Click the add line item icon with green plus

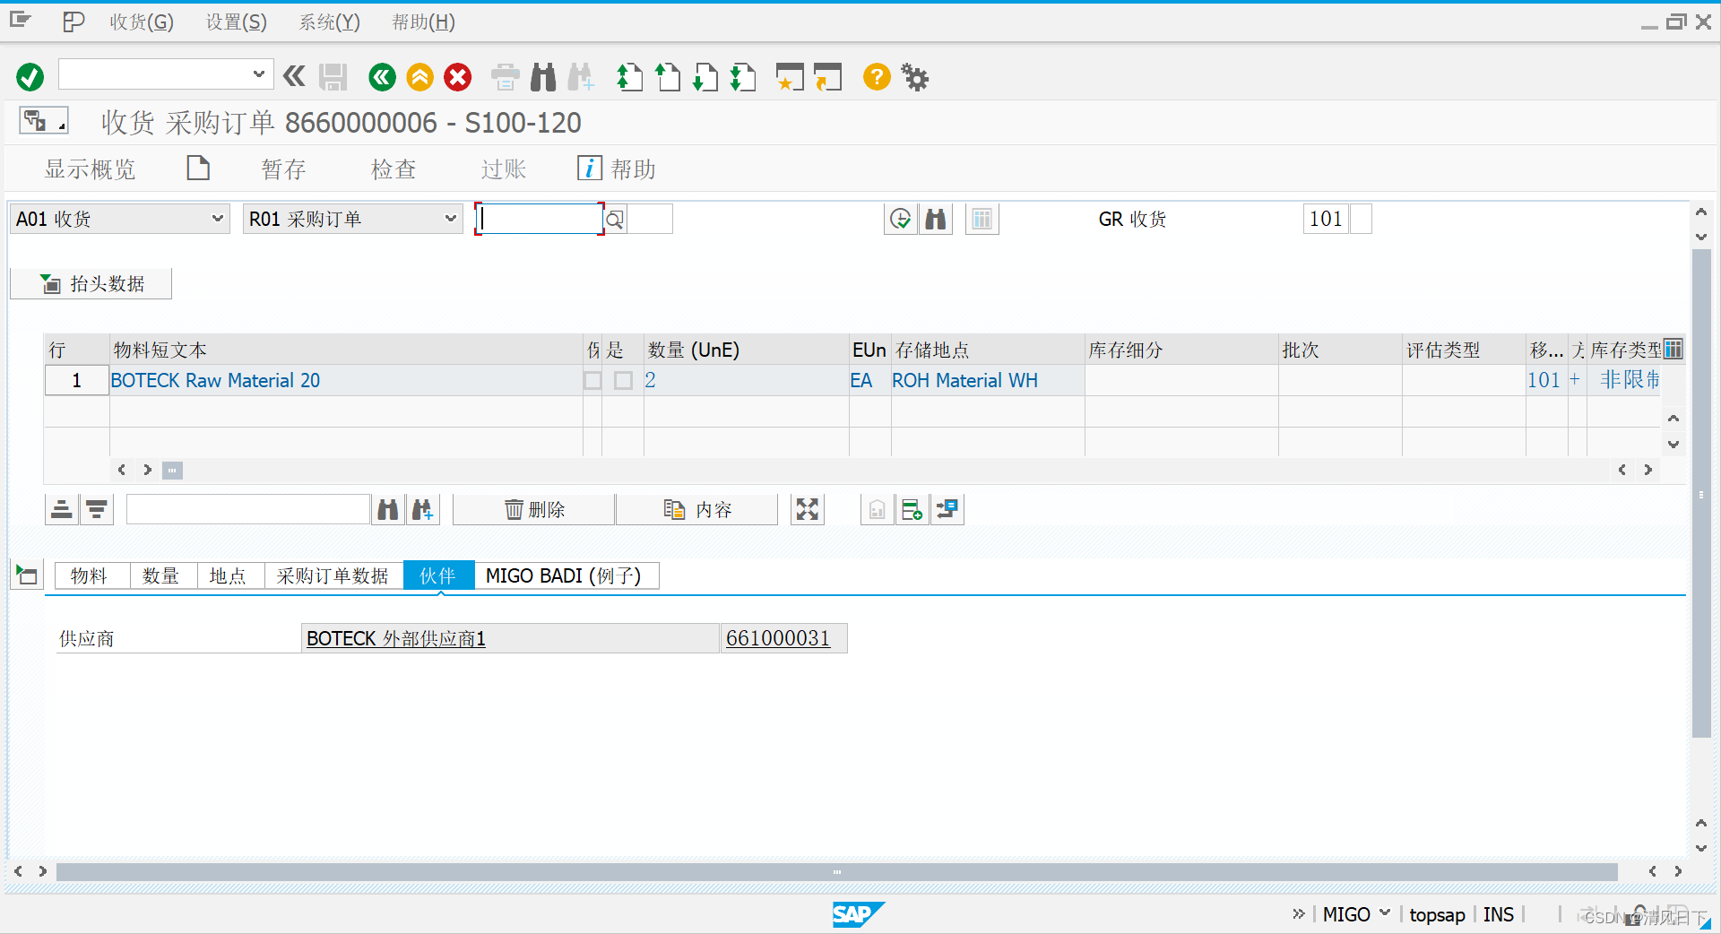[912, 510]
